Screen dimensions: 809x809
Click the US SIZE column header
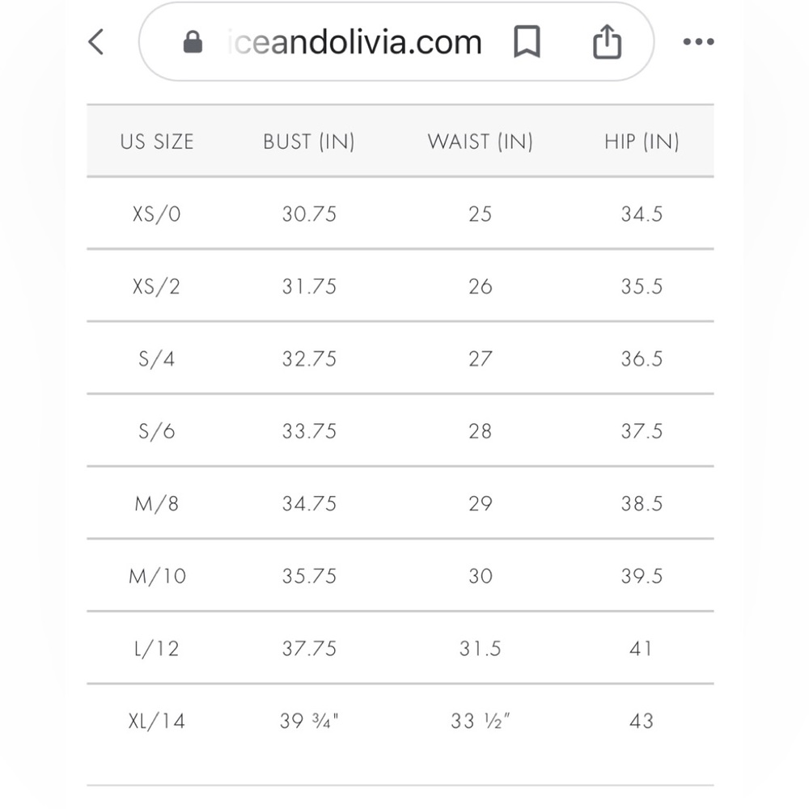(x=157, y=142)
